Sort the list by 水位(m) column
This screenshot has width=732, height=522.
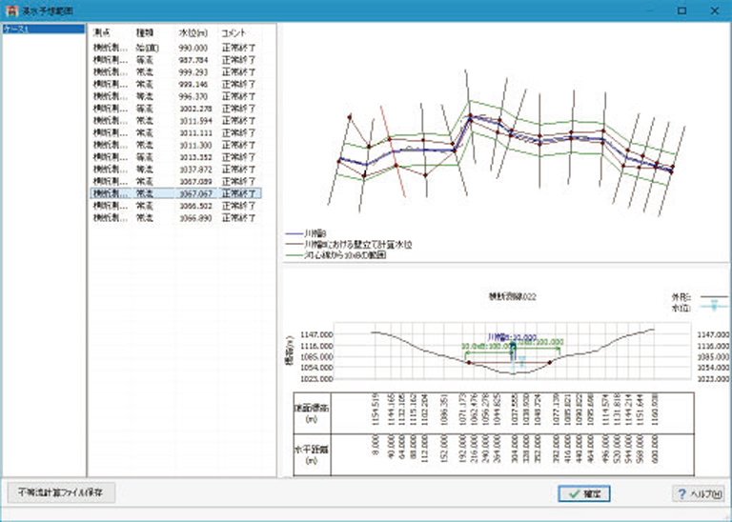pos(193,32)
